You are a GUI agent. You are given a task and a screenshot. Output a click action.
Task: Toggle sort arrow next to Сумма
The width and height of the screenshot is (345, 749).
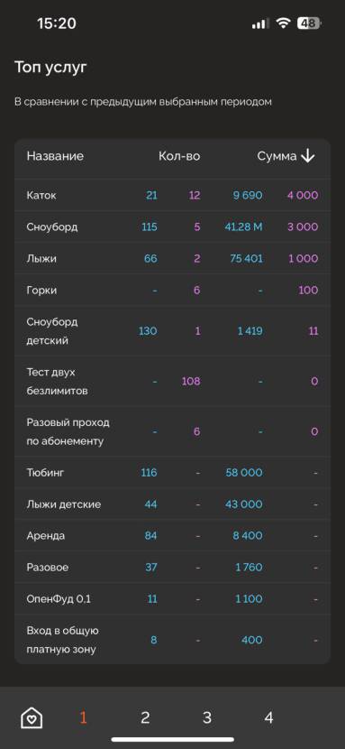(308, 156)
